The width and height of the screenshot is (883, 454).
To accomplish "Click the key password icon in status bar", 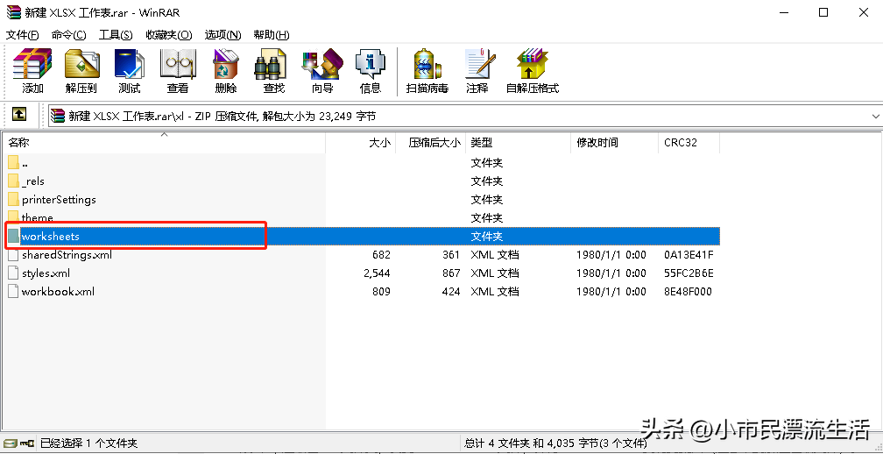I will 28,443.
